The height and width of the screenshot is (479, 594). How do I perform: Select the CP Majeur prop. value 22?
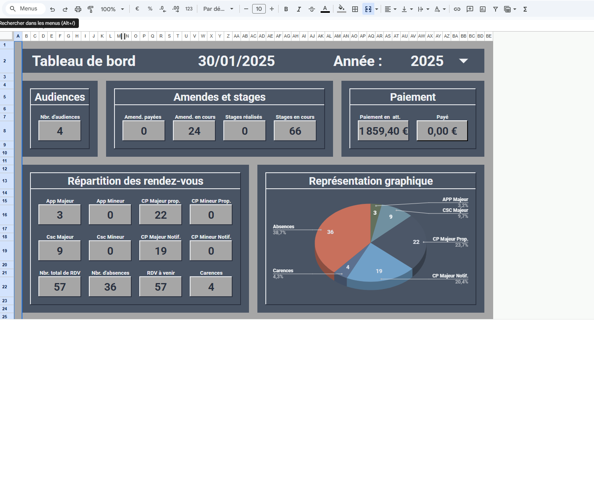tap(161, 215)
